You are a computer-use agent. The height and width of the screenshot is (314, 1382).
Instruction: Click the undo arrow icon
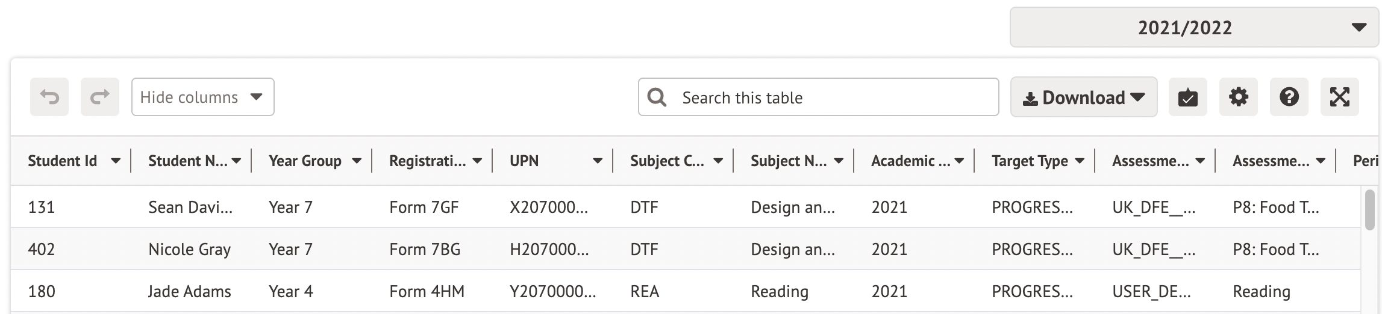coord(49,97)
